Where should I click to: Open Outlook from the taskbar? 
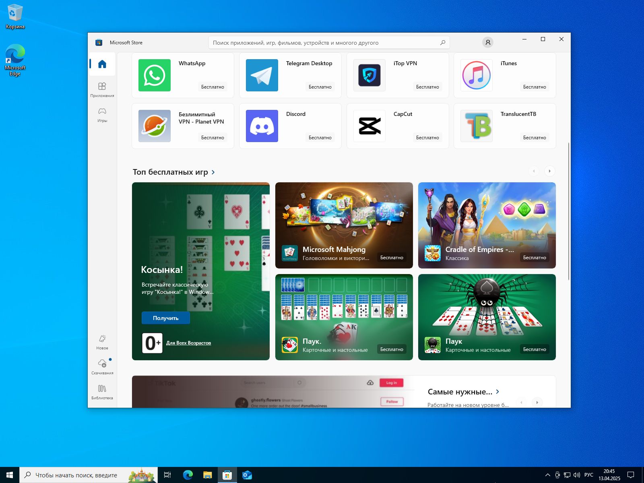[x=247, y=475]
